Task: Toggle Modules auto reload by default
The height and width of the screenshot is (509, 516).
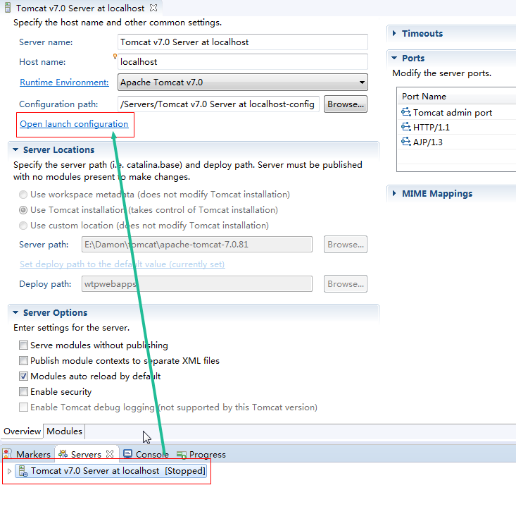Action: pos(23,376)
